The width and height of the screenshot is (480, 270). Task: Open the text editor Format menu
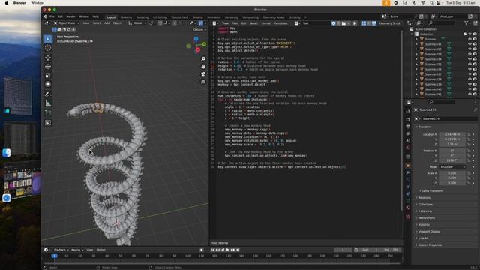[x=265, y=23]
